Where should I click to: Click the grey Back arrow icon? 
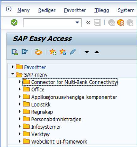click(x=111, y=22)
